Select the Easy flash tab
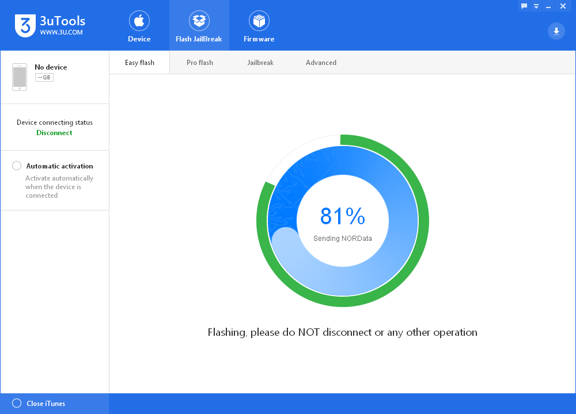The width and height of the screenshot is (576, 414). (139, 63)
